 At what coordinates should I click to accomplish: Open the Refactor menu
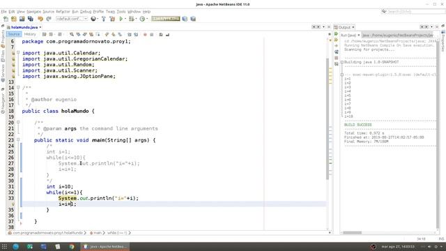[63, 12]
